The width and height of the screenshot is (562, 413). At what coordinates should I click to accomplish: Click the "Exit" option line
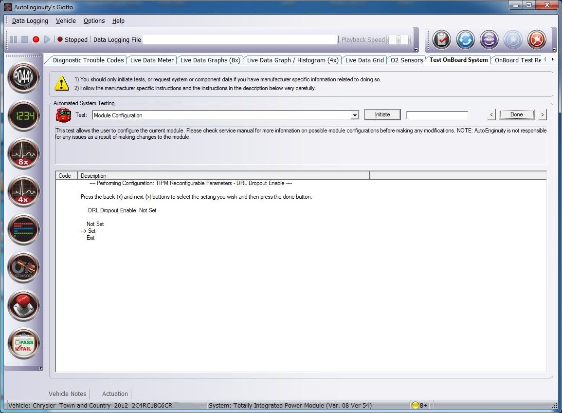point(91,238)
